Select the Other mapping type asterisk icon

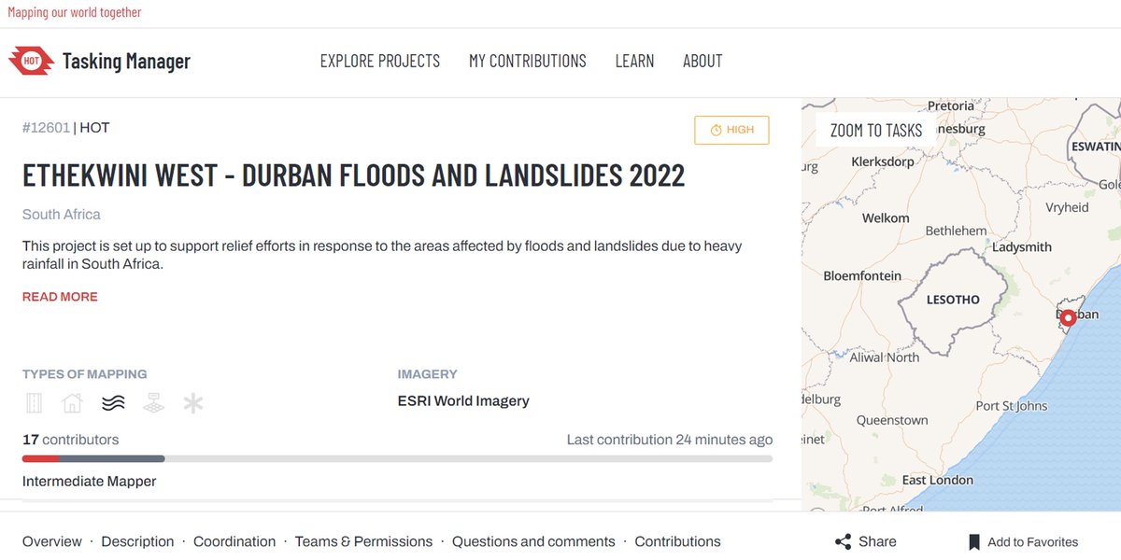pyautogui.click(x=193, y=401)
